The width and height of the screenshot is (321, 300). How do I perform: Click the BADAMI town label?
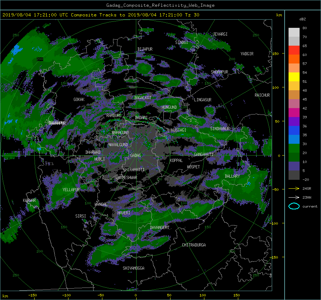141,118
